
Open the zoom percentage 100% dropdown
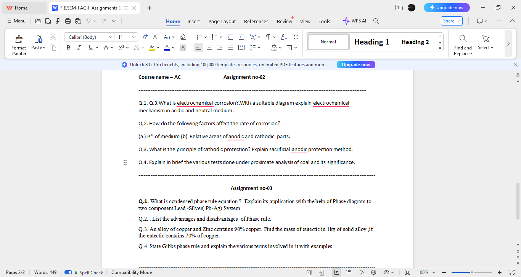tap(426, 272)
